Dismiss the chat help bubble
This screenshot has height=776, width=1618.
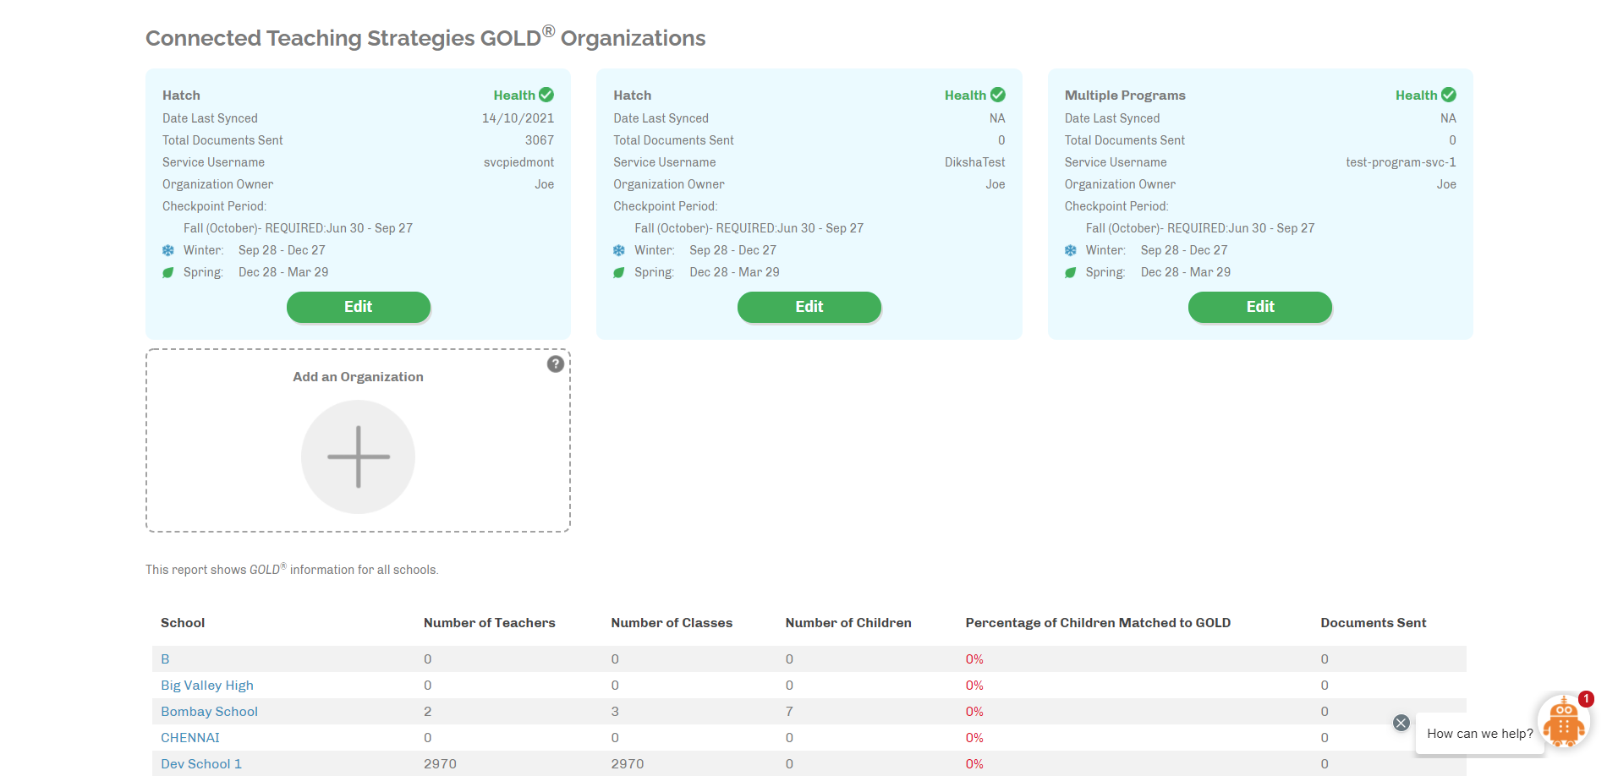coord(1401,723)
